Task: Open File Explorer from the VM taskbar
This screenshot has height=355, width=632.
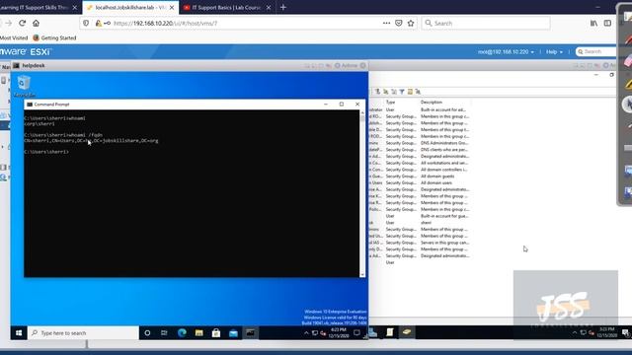Action: [199, 333]
